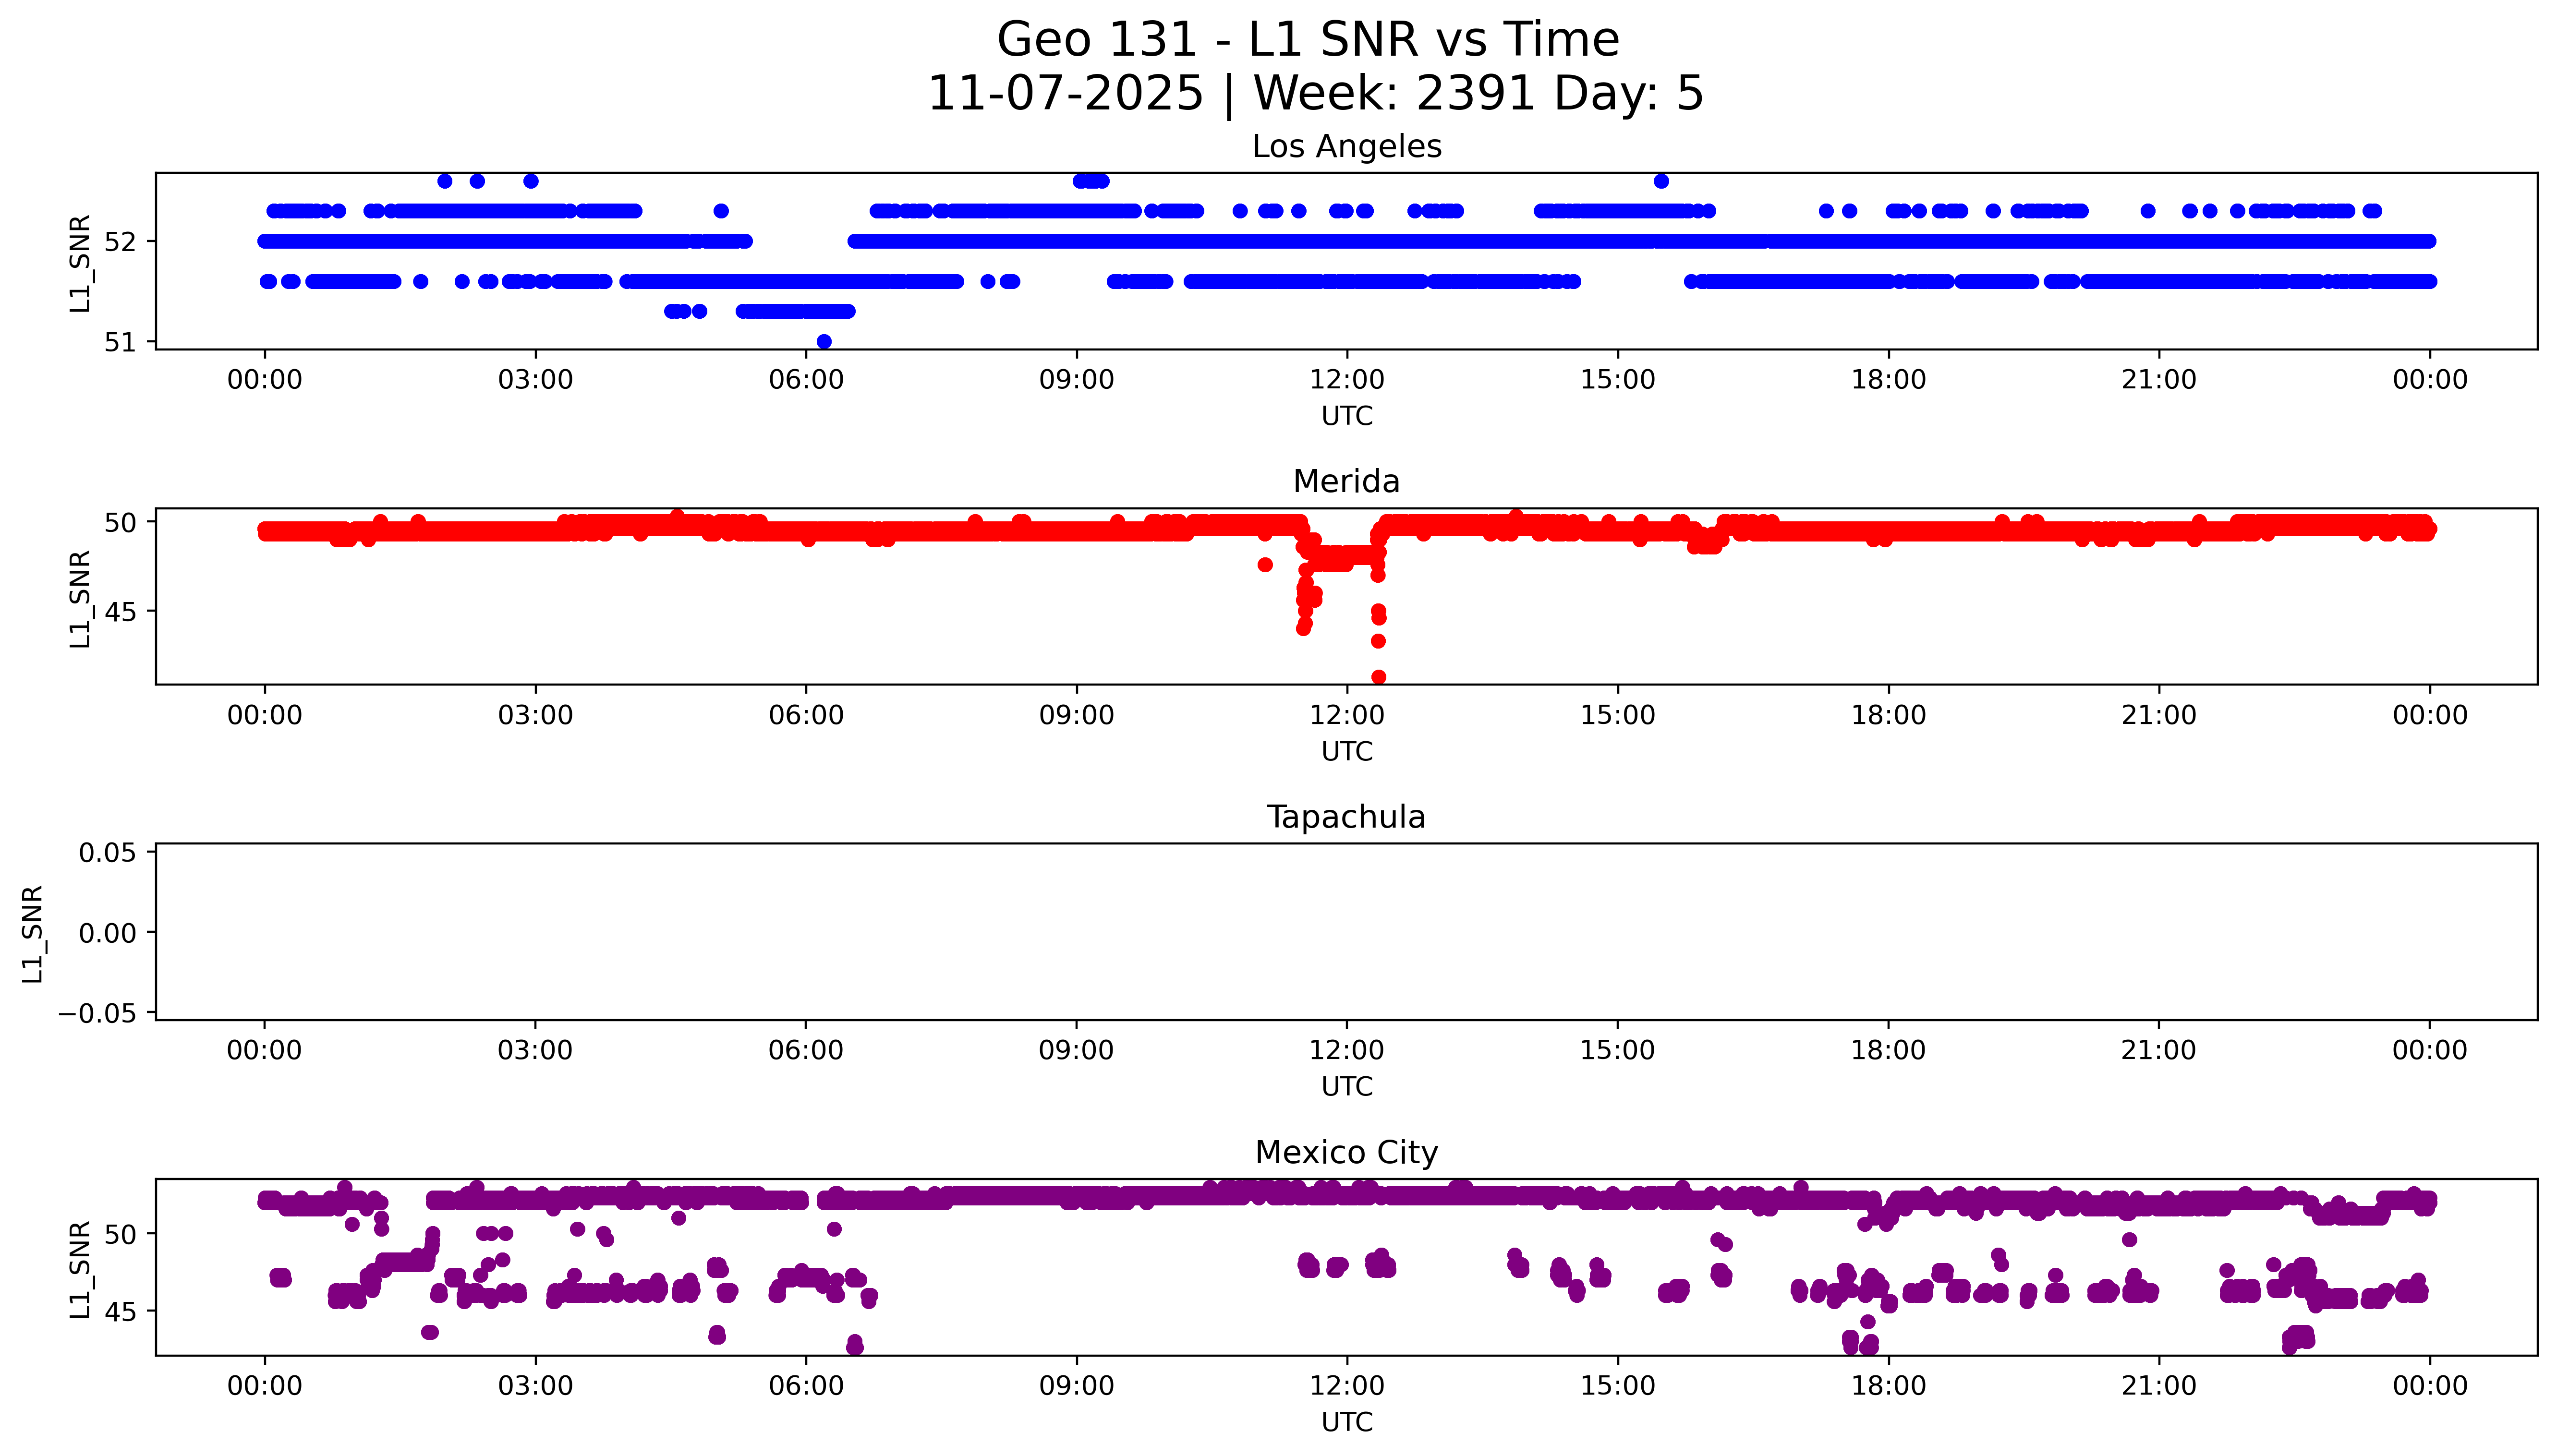2557x1456 pixels.
Task: Click the main title 'Geo 131 - L1 SNR vs Time'
Action: [1308, 40]
